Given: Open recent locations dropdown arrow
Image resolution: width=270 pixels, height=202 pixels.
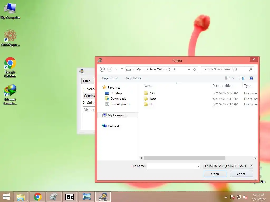Looking at the screenshot, I should coord(116,69).
